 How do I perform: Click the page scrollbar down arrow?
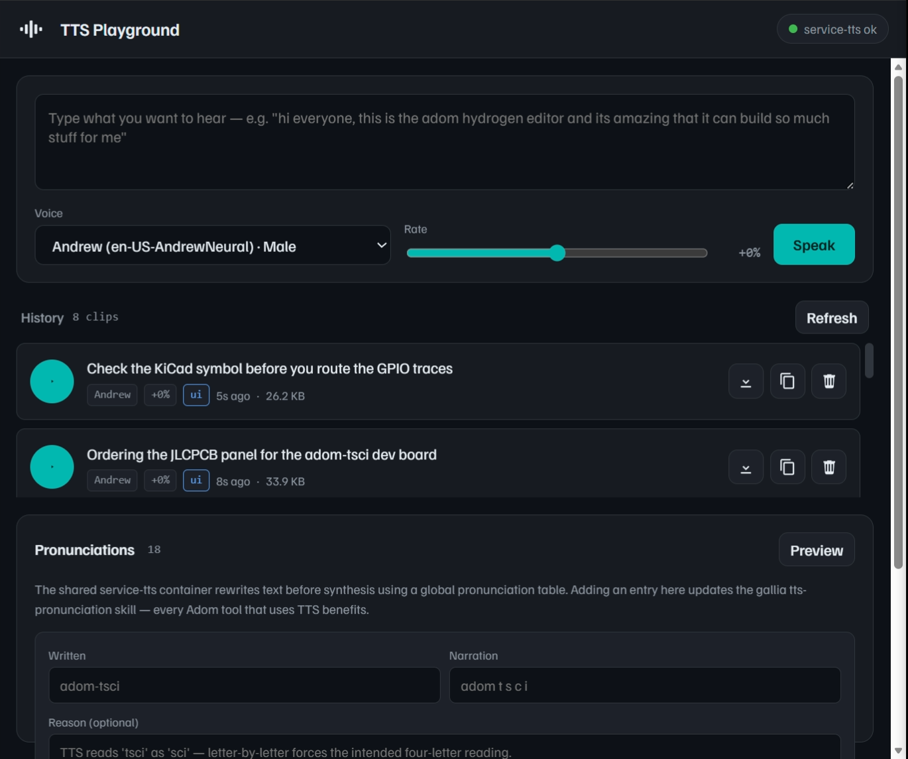pyautogui.click(x=898, y=751)
